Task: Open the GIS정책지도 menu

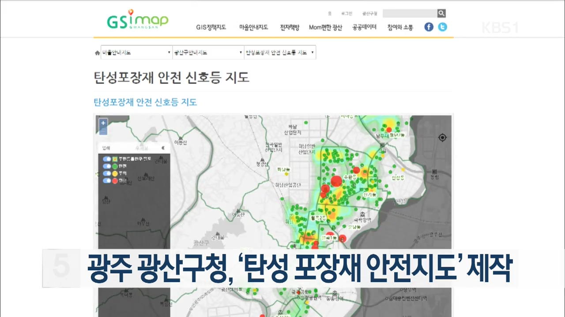Action: tap(211, 27)
